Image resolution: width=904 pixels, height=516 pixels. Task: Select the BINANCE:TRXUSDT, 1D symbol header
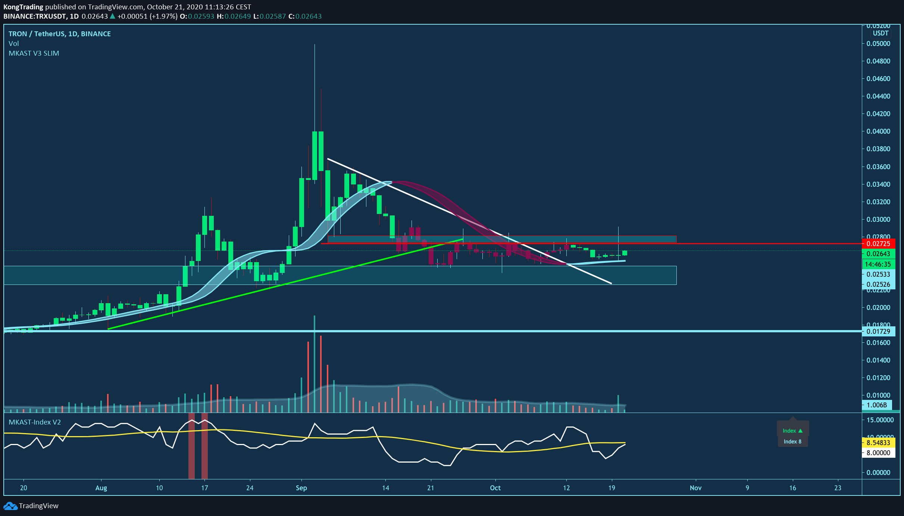tap(41, 16)
